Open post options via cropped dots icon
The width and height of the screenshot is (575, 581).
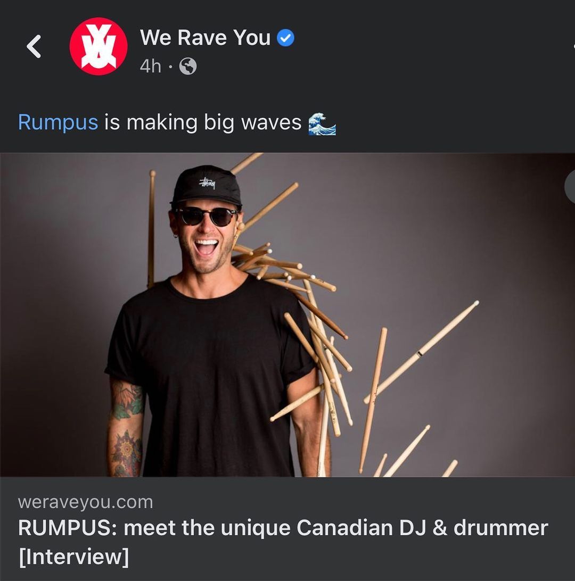[573, 47]
